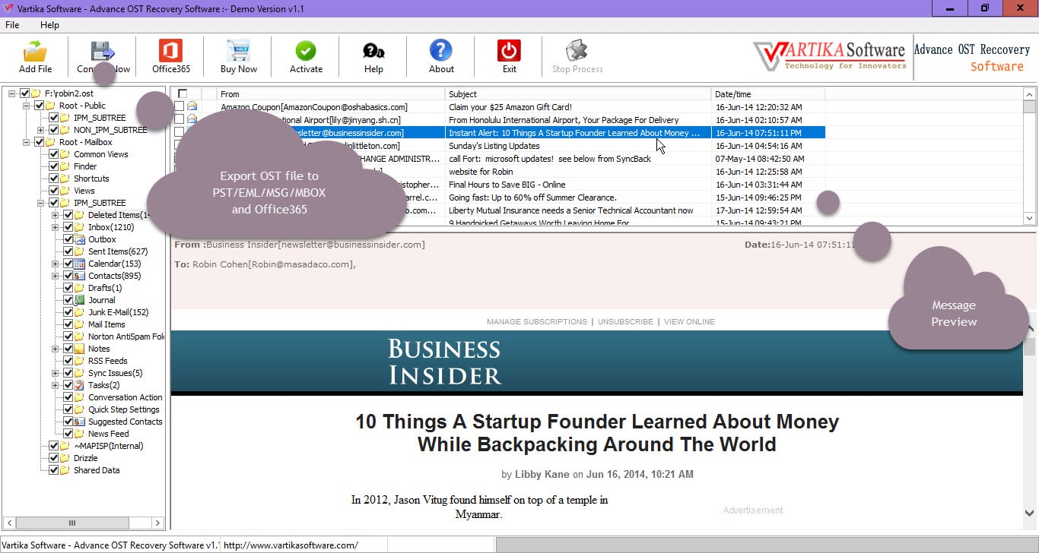
Task: Uncheck the Root - Public checkbox
Action: [x=40, y=106]
